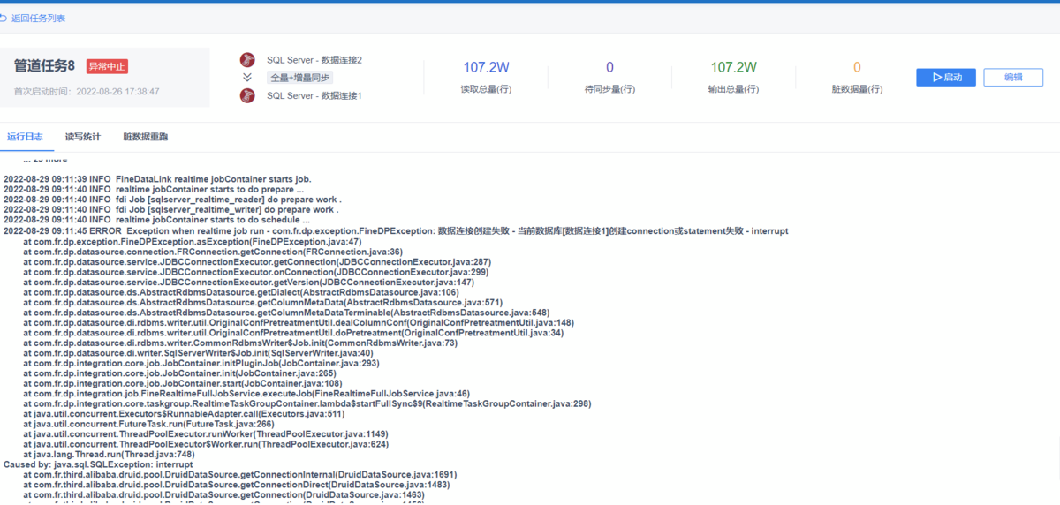
Task: Click the 首次启动时间 2022-08-26 17:38:47 text
Action: click(x=87, y=91)
